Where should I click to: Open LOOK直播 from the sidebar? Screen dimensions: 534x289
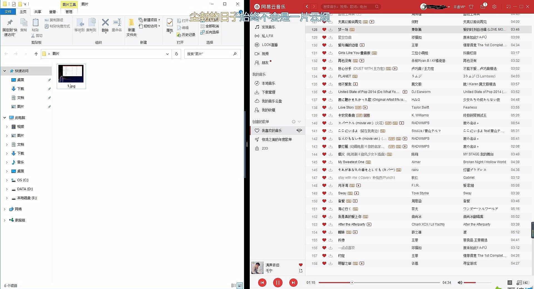point(270,45)
